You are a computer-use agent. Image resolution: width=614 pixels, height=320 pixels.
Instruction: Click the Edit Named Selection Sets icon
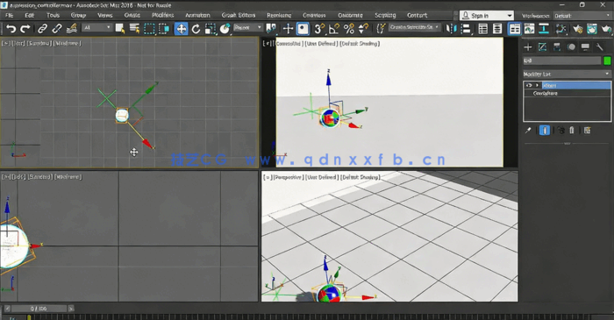pos(381,29)
